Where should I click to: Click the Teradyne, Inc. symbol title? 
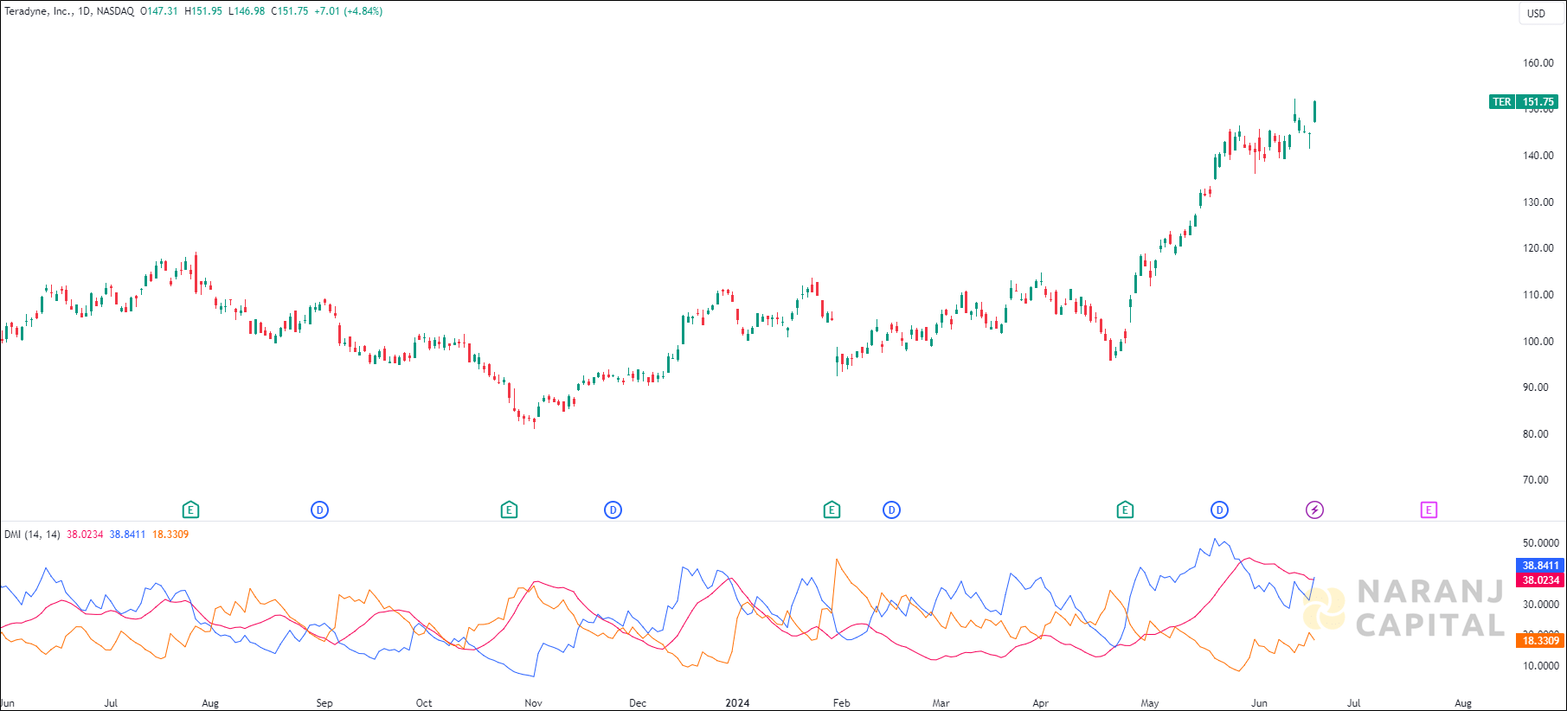pyautogui.click(x=39, y=11)
